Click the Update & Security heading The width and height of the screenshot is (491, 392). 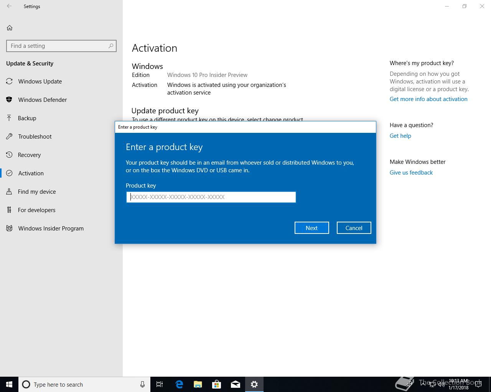point(30,64)
